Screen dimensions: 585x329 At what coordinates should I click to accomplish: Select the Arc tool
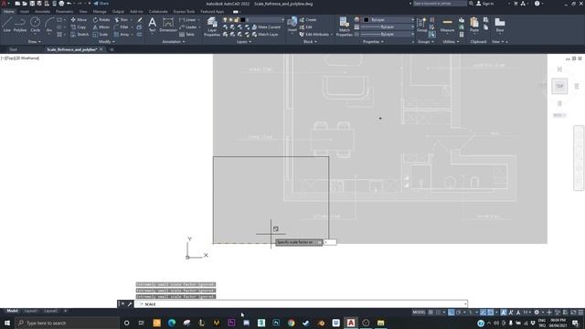coord(48,25)
